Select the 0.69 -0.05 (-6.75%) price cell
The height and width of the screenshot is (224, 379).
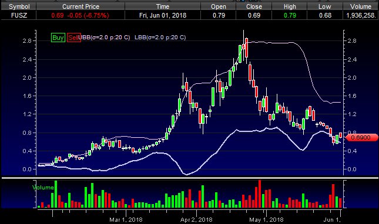81,15
